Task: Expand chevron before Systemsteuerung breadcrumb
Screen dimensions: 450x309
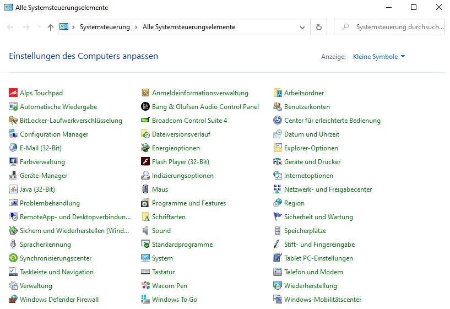Action: click(73, 27)
